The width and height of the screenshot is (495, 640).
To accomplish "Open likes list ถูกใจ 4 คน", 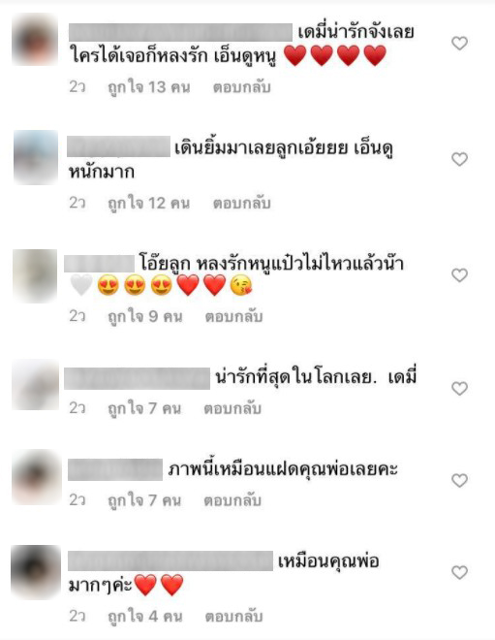I will coord(144,617).
